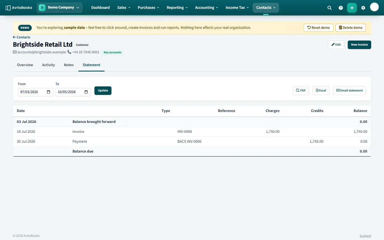Click the Reset demo button

pyautogui.click(x=318, y=28)
